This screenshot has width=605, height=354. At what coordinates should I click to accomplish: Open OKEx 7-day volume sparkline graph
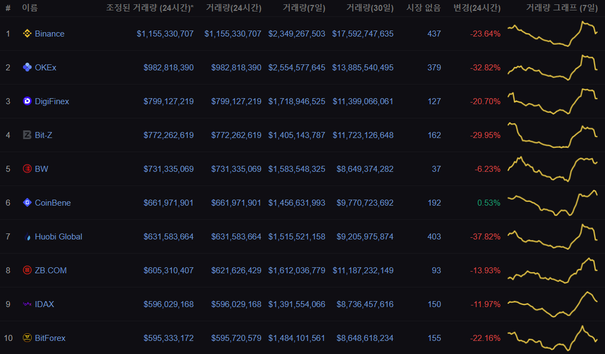point(553,68)
